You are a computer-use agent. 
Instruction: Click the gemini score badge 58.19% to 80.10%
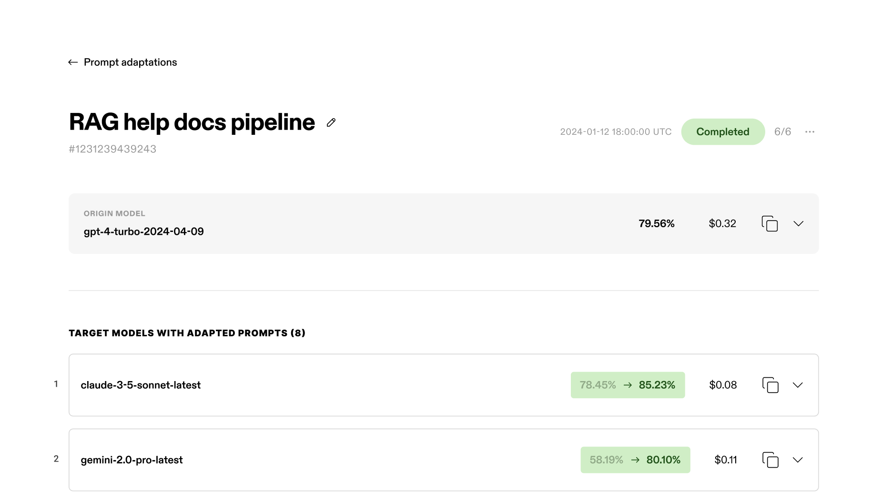point(635,460)
